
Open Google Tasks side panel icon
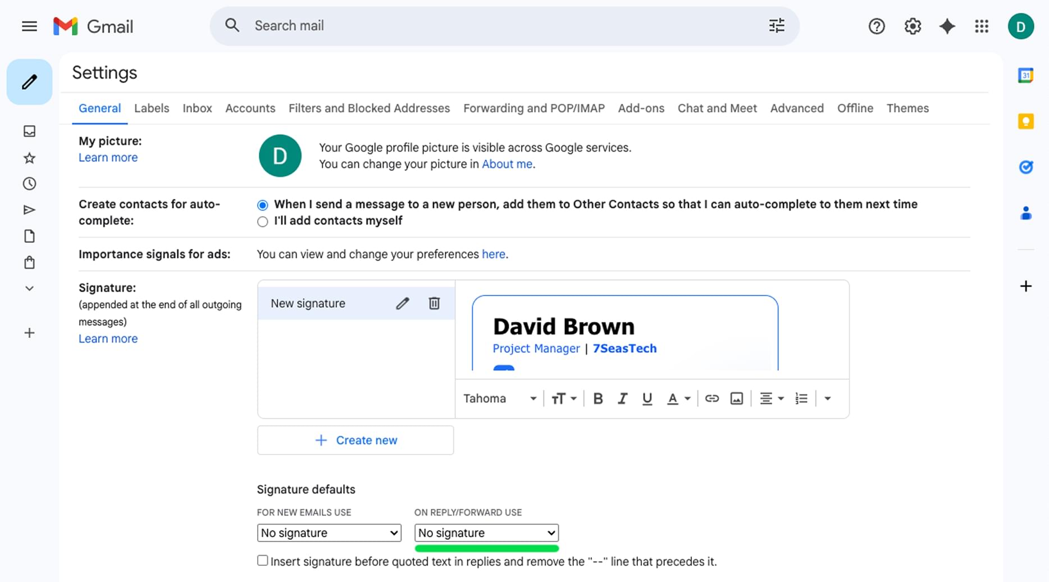coord(1025,167)
